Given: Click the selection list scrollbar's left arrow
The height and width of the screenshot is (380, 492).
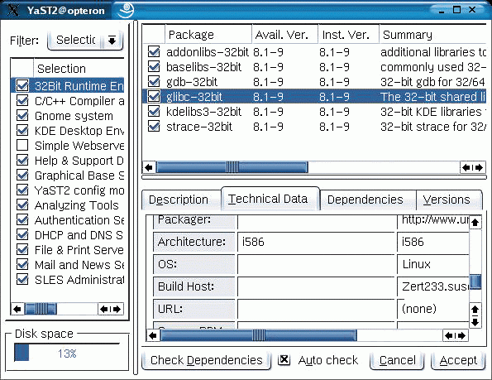Looking at the screenshot, I should 17,309.
